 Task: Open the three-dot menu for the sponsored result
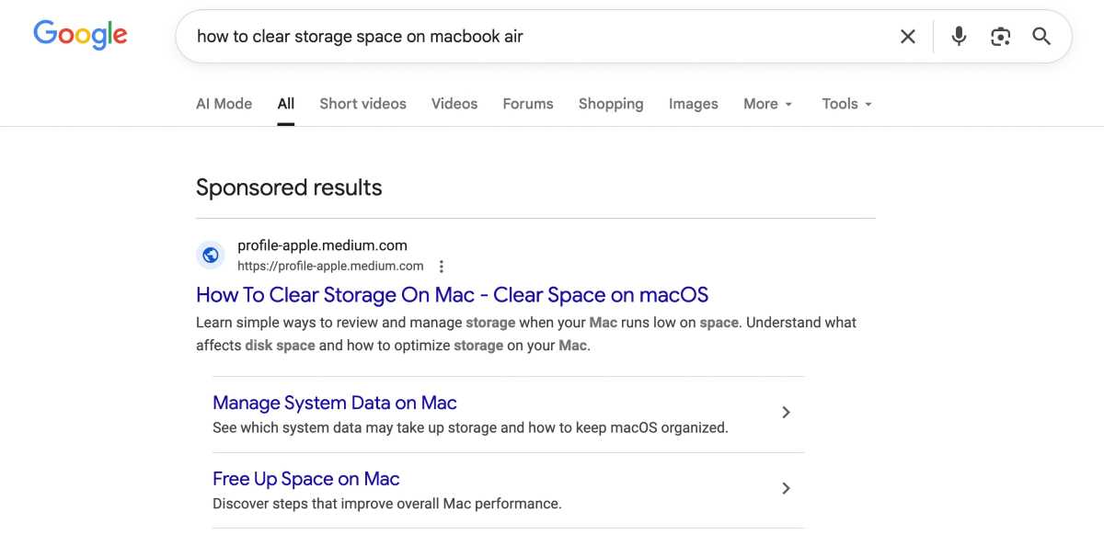(442, 266)
